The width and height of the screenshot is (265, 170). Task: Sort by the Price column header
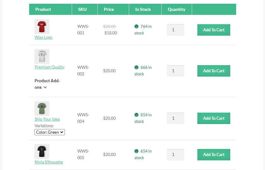[x=109, y=9]
